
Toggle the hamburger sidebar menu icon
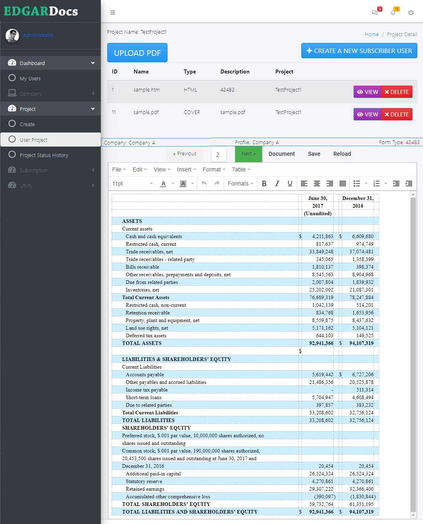click(113, 12)
